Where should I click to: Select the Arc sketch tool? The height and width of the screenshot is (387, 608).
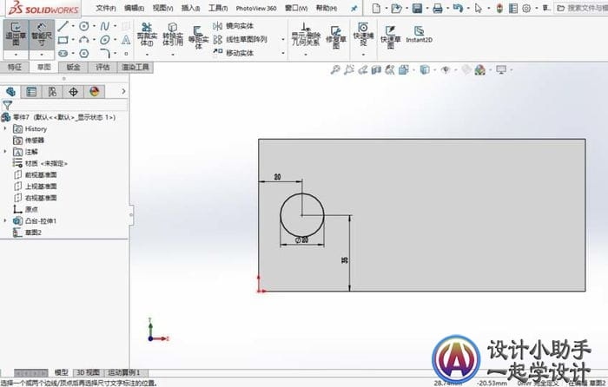(83, 40)
